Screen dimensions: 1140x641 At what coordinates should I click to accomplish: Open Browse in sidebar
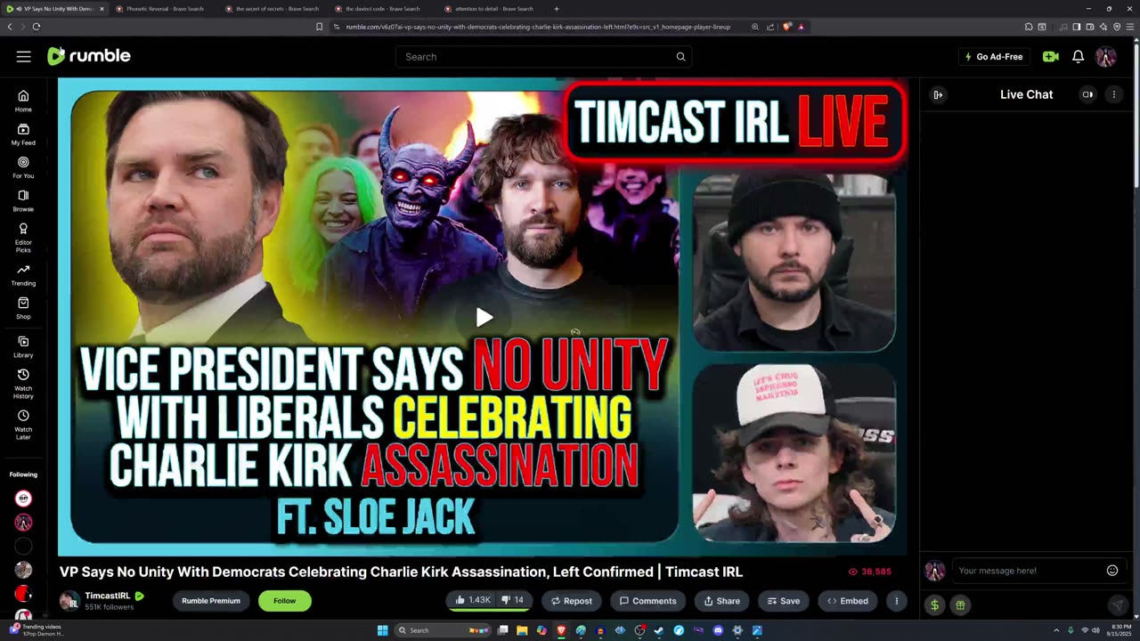pyautogui.click(x=23, y=201)
